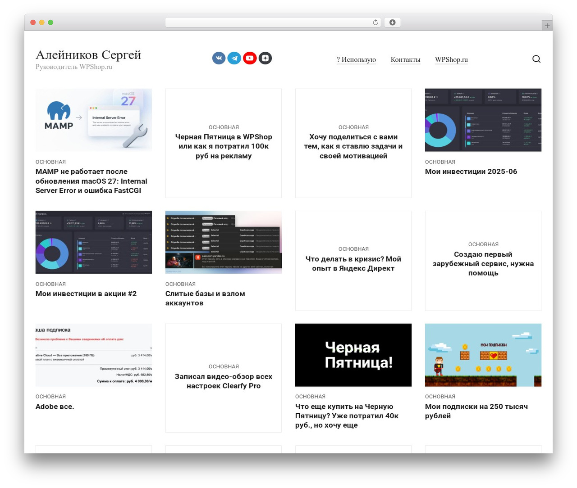Open 'Создаю первый зарубежный сервис' article
This screenshot has height=488, width=577.
point(483,263)
